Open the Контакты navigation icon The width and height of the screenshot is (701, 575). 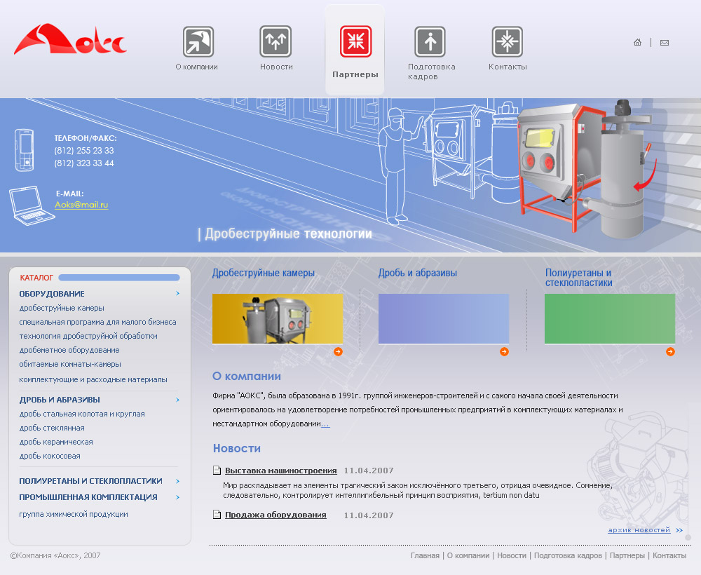[x=508, y=41]
